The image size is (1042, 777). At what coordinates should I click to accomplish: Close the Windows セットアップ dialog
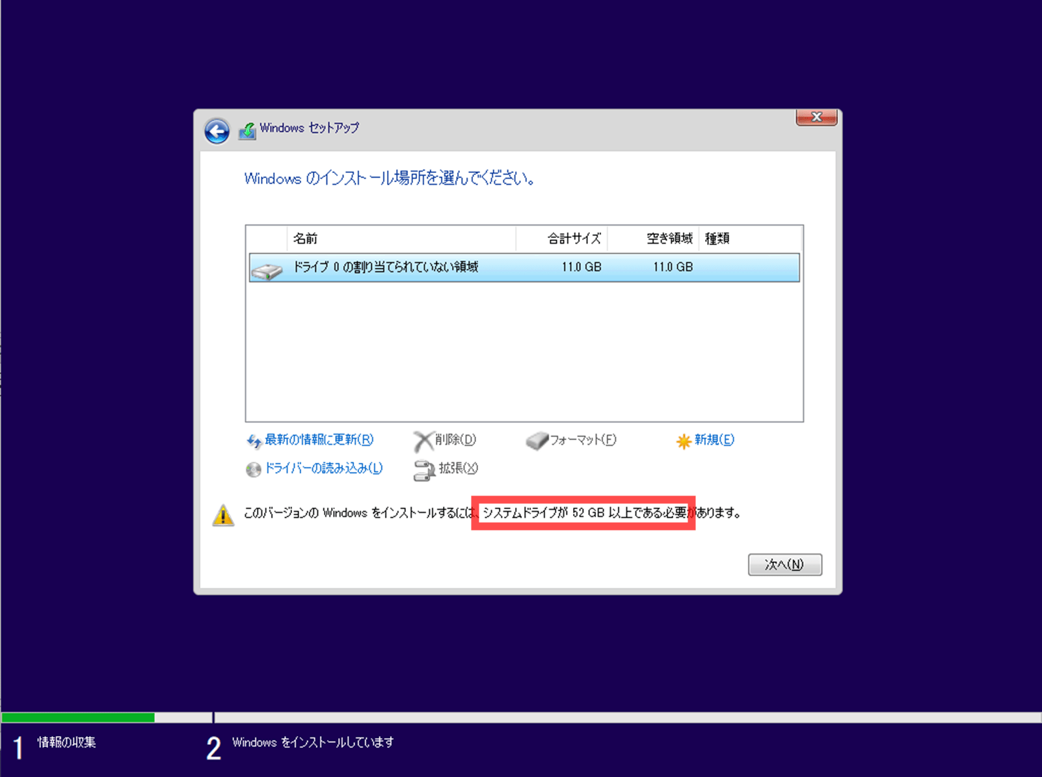click(x=816, y=117)
